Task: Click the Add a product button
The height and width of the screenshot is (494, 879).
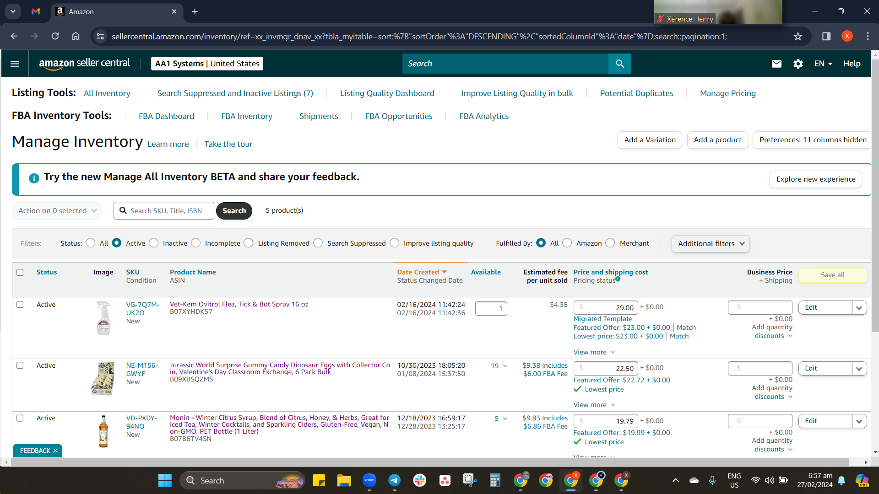Action: [x=717, y=140]
